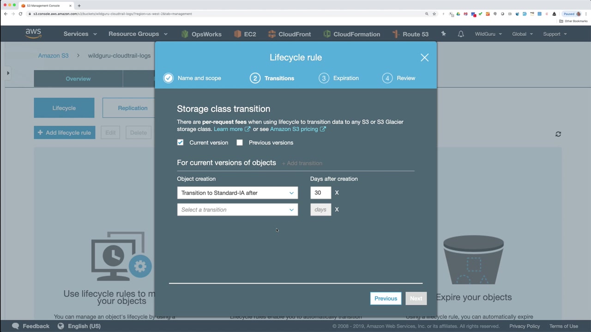Open the pinned shortcuts pushpin icon
Image resolution: width=591 pixels, height=332 pixels.
tap(444, 34)
